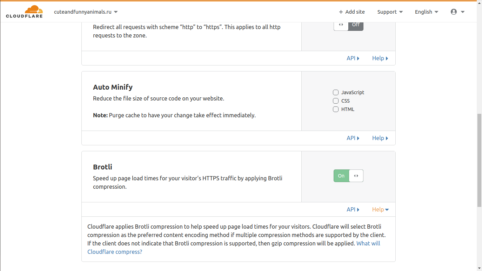Click the plus icon for Add site
482x271 pixels.
coord(341,12)
